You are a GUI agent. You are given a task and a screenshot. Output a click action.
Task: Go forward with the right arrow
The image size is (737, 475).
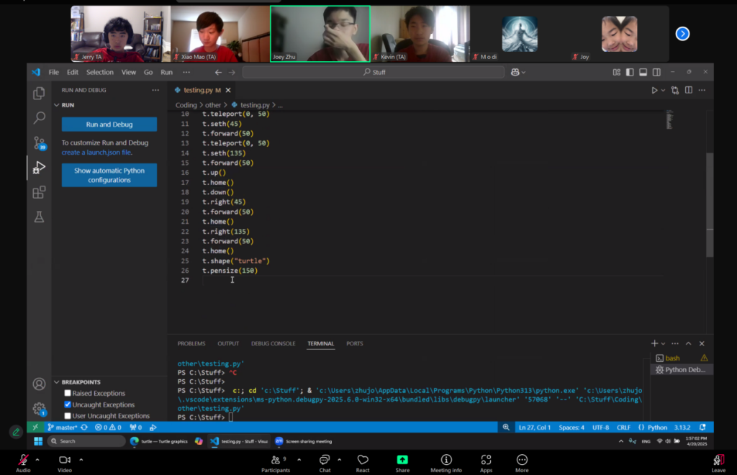tap(232, 72)
